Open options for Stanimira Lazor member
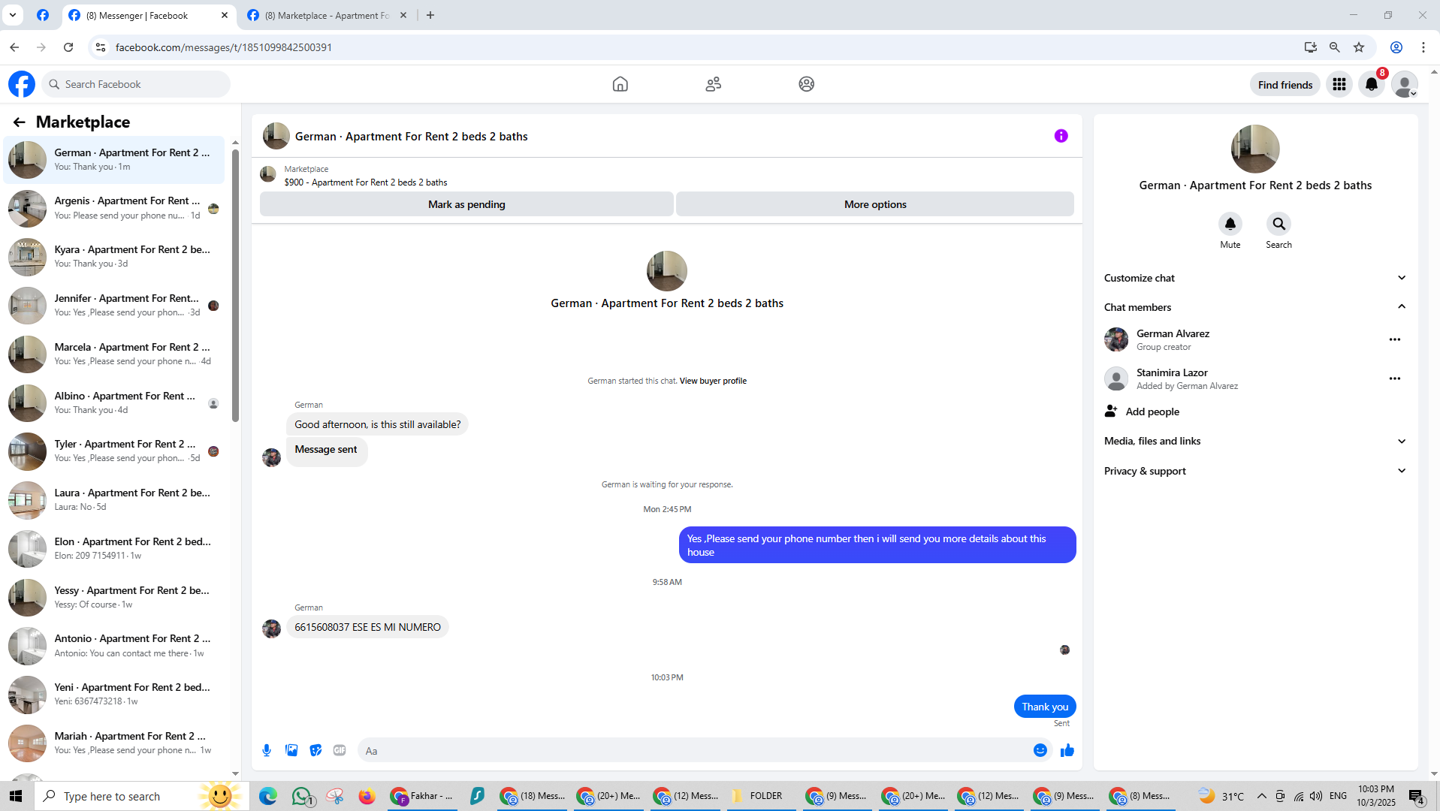This screenshot has height=811, width=1440. [x=1394, y=378]
